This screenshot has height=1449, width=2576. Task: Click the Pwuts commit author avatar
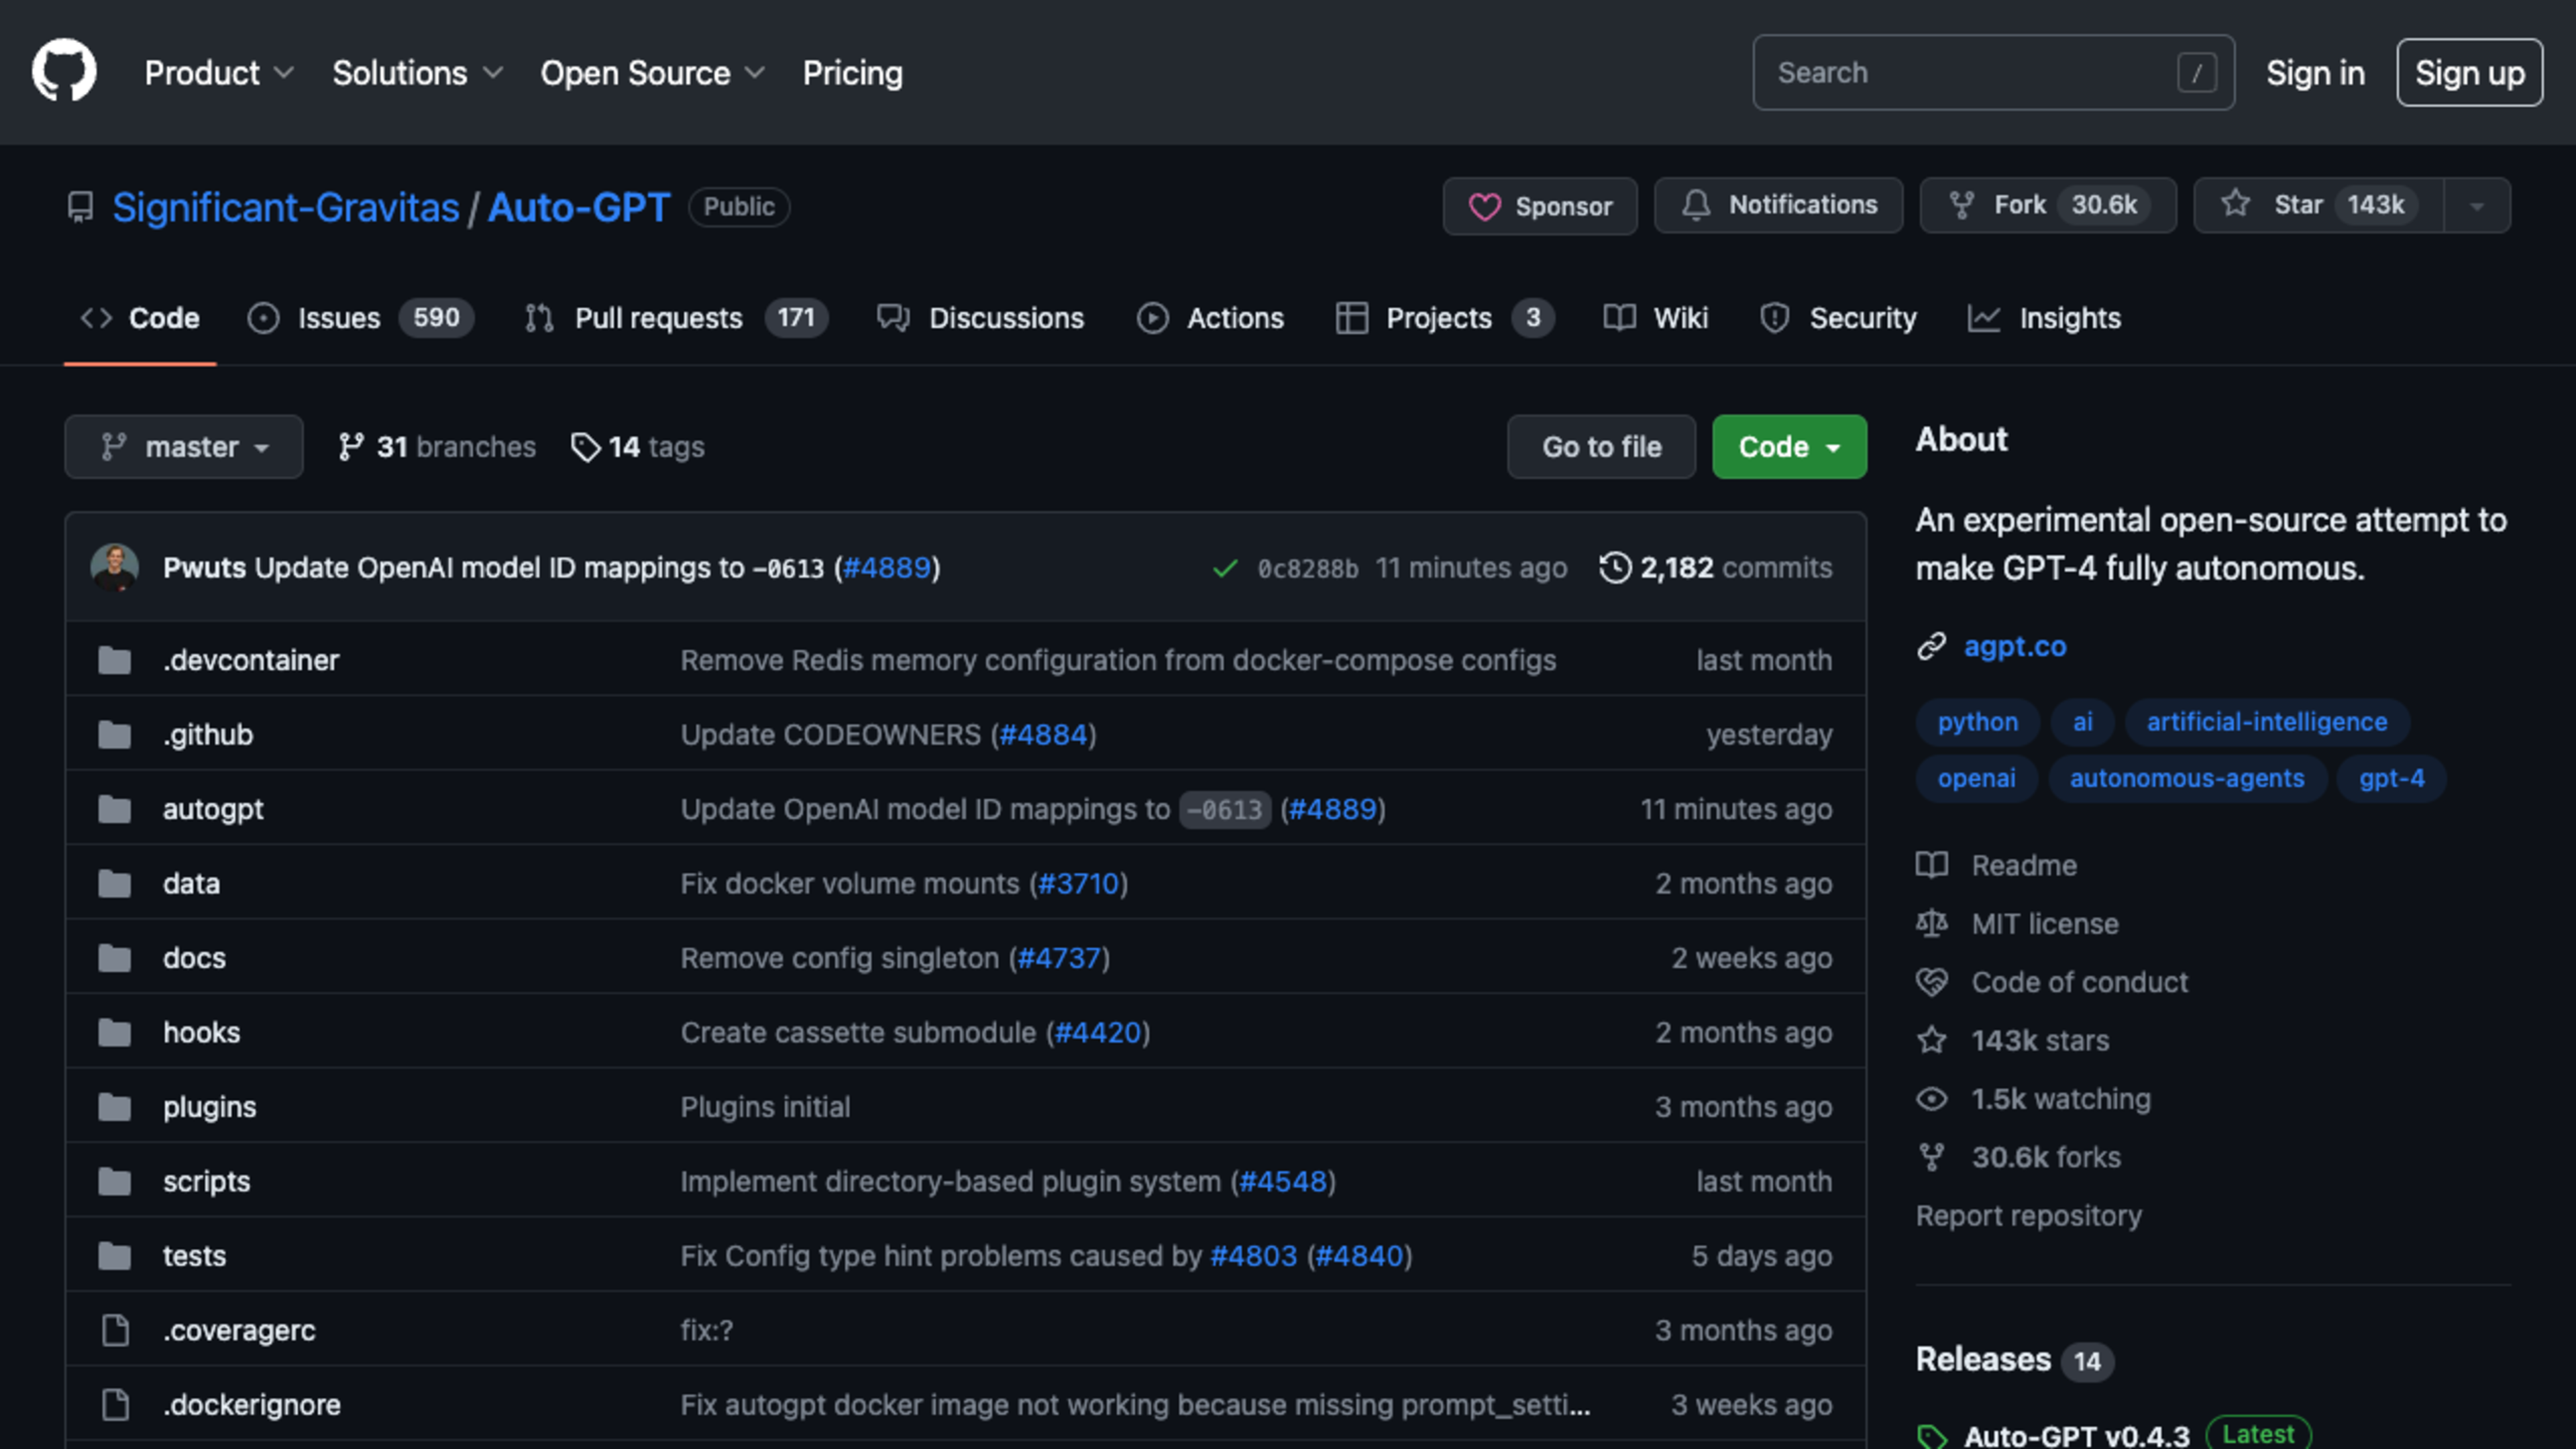tap(115, 567)
